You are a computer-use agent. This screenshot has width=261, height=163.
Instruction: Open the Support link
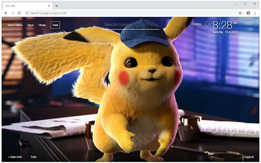coord(249,157)
